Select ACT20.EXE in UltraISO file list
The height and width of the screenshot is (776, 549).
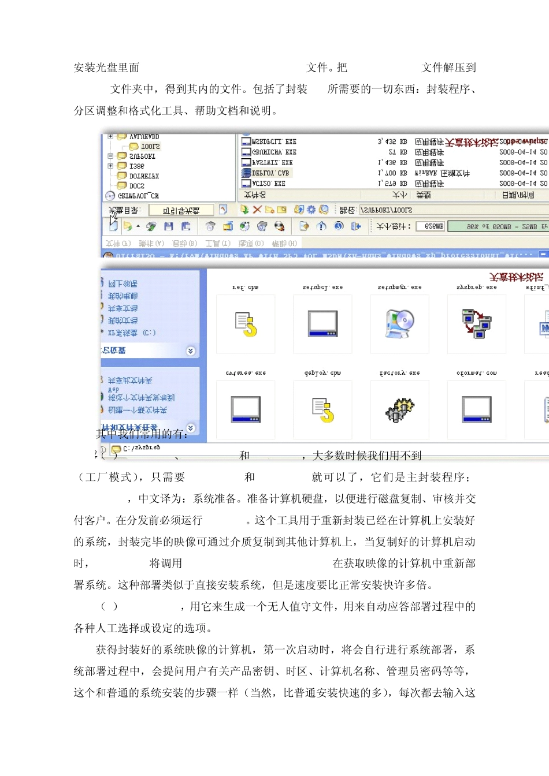[264, 183]
